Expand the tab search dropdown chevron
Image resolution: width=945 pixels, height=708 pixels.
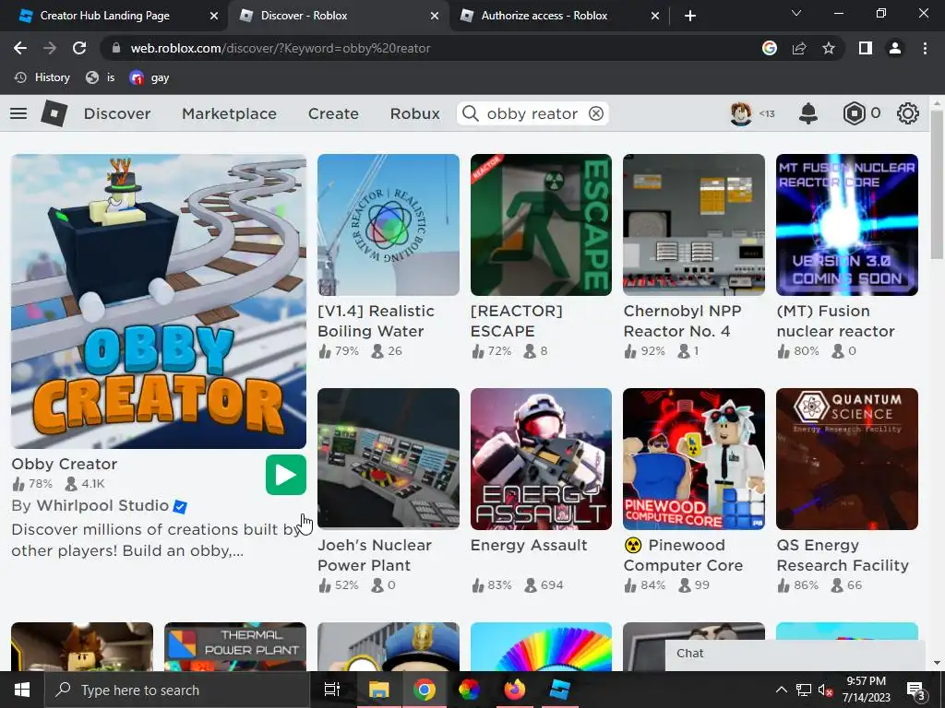(x=796, y=13)
